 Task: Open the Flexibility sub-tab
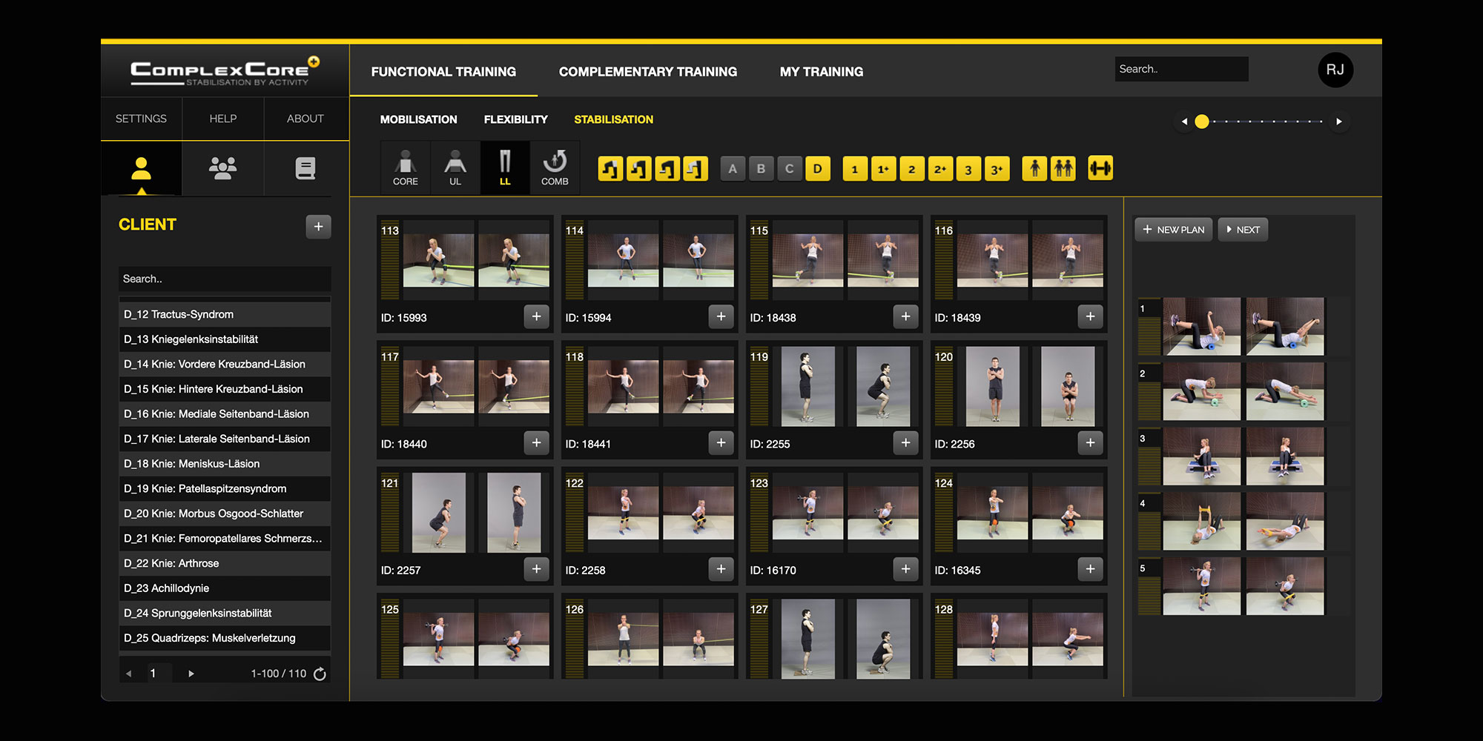(515, 119)
